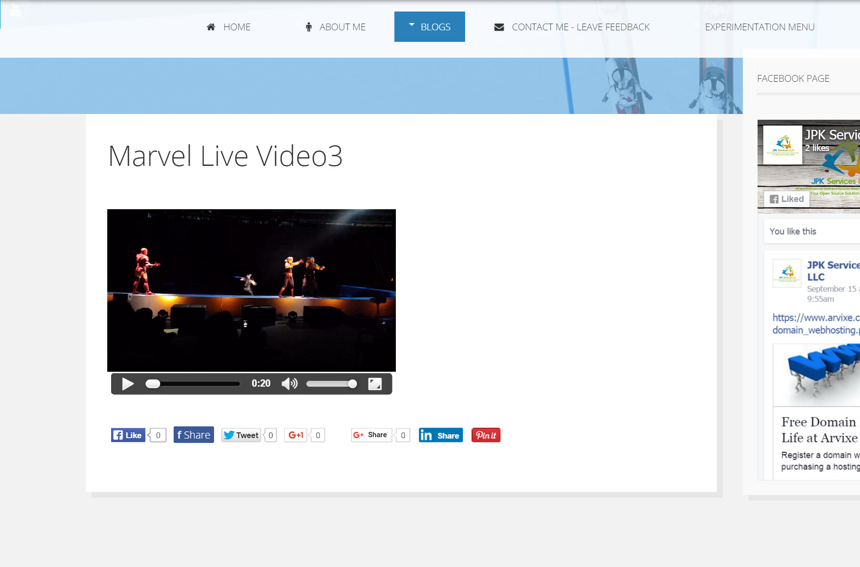The height and width of the screenshot is (567, 860).
Task: Click the FACEBOOK PAGE widget heading
Action: pos(793,78)
